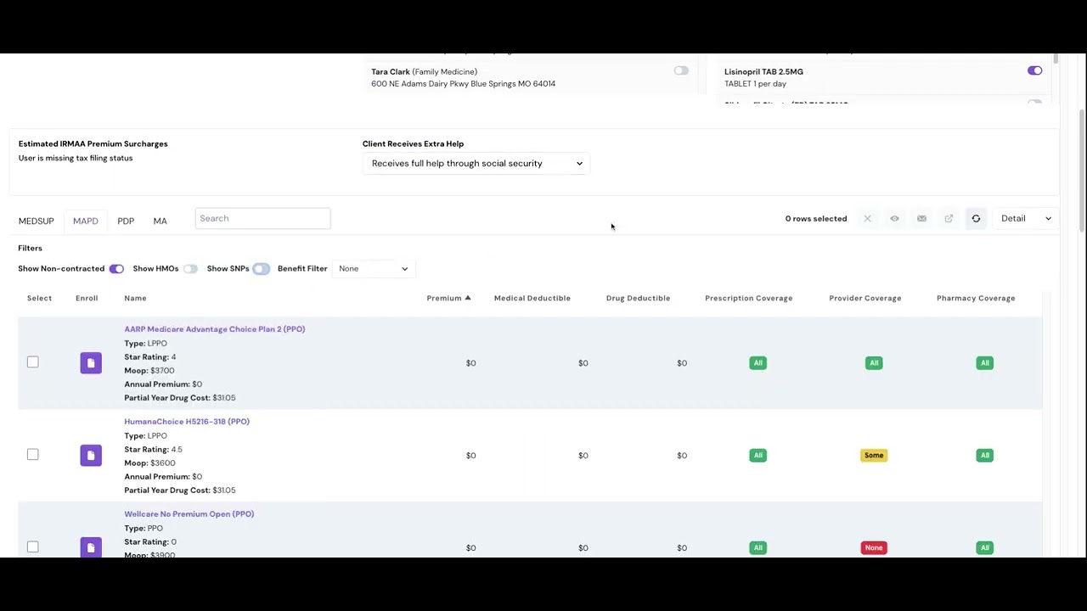Click the open-external link icon
This screenshot has width=1087, height=611.
(x=949, y=219)
